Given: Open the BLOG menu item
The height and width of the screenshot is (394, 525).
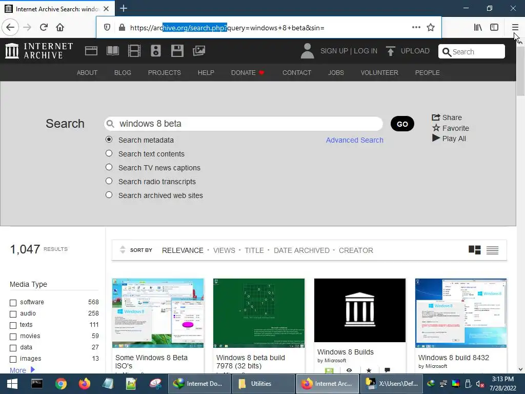Looking at the screenshot, I should (123, 73).
